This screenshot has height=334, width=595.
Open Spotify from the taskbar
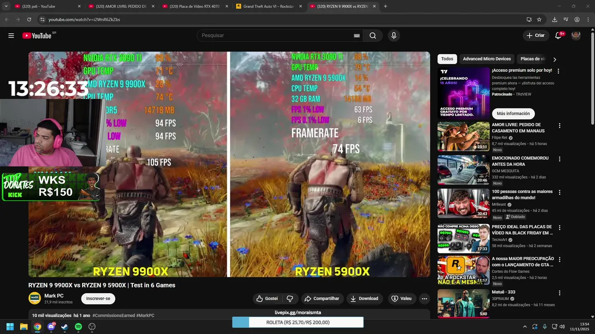click(78, 327)
